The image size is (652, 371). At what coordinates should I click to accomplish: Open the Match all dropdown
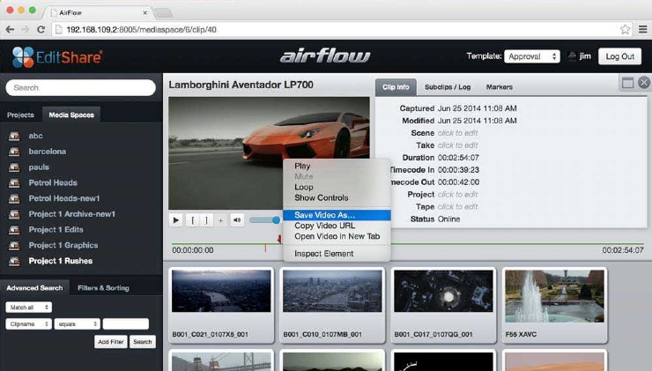pyautogui.click(x=28, y=307)
